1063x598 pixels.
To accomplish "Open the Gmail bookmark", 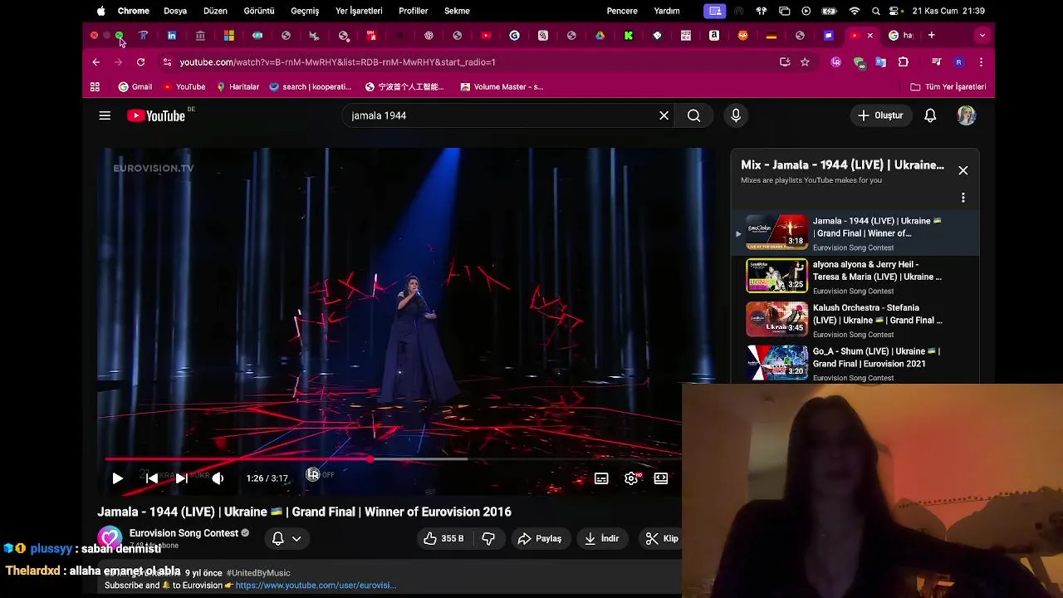I will tap(135, 86).
